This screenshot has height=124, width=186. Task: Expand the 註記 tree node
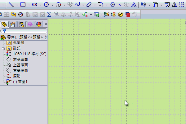click(3, 49)
